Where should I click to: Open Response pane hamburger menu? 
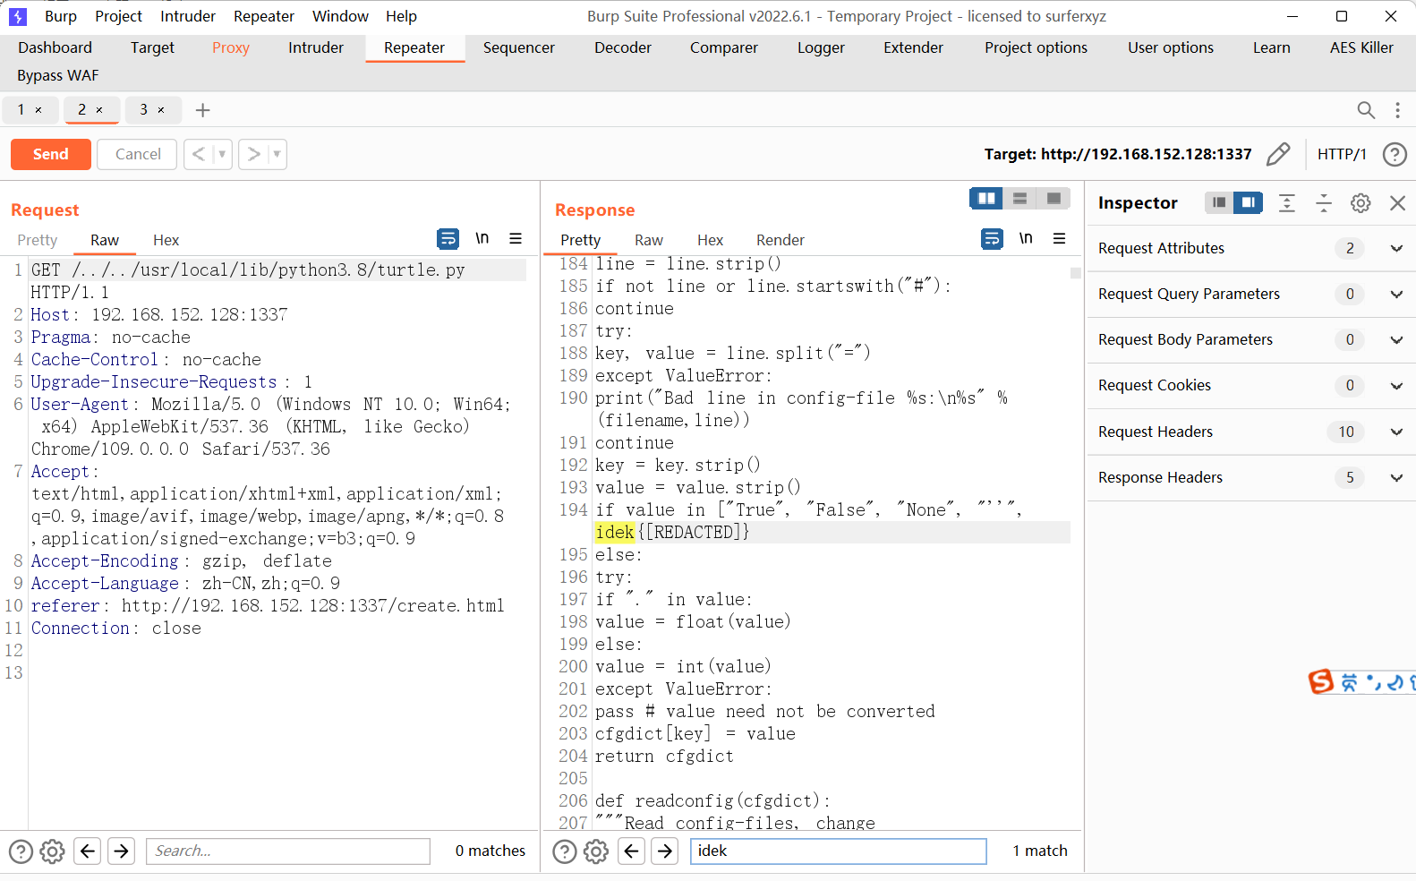(x=1060, y=238)
